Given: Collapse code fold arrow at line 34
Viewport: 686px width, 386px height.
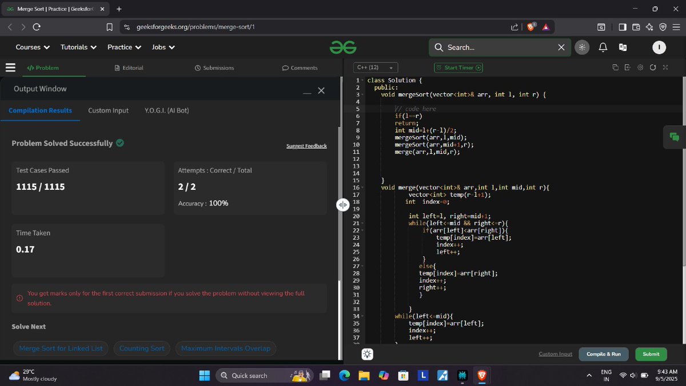Looking at the screenshot, I should tap(362, 316).
